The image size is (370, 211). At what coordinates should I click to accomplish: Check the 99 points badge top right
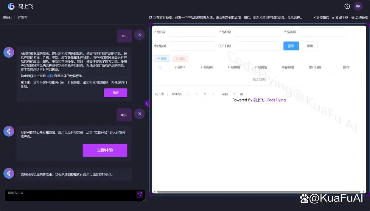[x=358, y=6]
